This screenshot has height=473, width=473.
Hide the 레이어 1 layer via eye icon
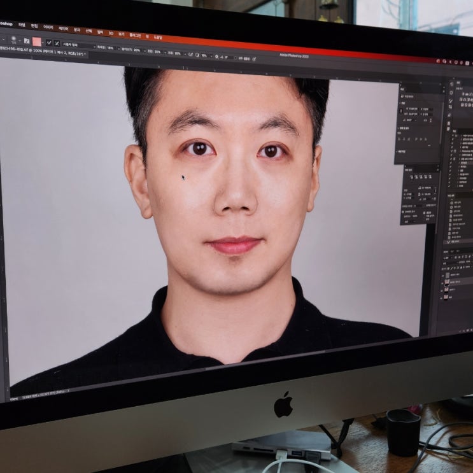click(442, 291)
